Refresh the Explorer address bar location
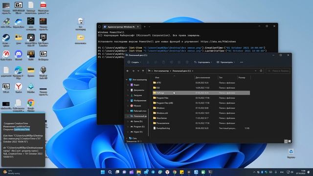 (x=261, y=71)
